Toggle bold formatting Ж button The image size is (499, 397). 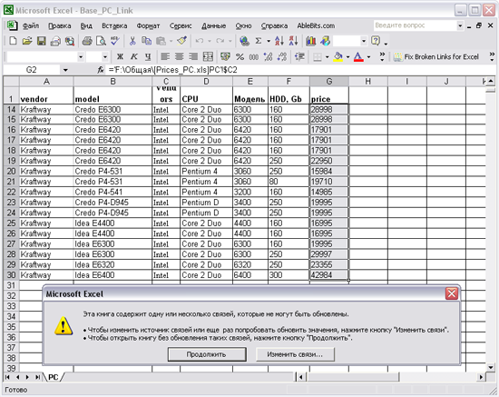(x=120, y=56)
